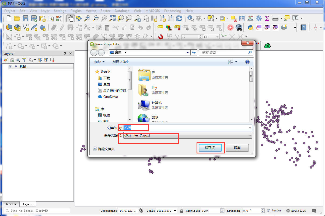
Task: Open the Vector menu
Action: click(91, 11)
